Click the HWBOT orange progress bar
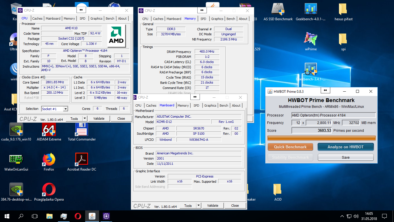 pos(322,138)
